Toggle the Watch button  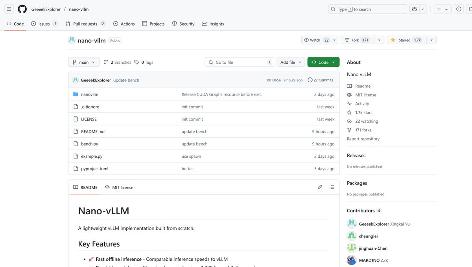click(316, 40)
